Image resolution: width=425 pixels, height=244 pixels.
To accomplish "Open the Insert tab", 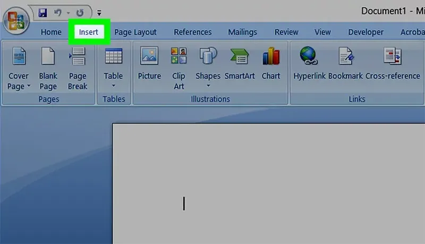I will click(x=89, y=32).
